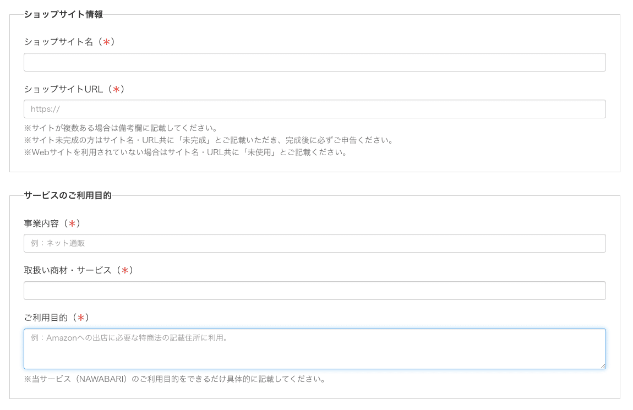
Task: Select the 事業内容 input field
Action: (314, 243)
